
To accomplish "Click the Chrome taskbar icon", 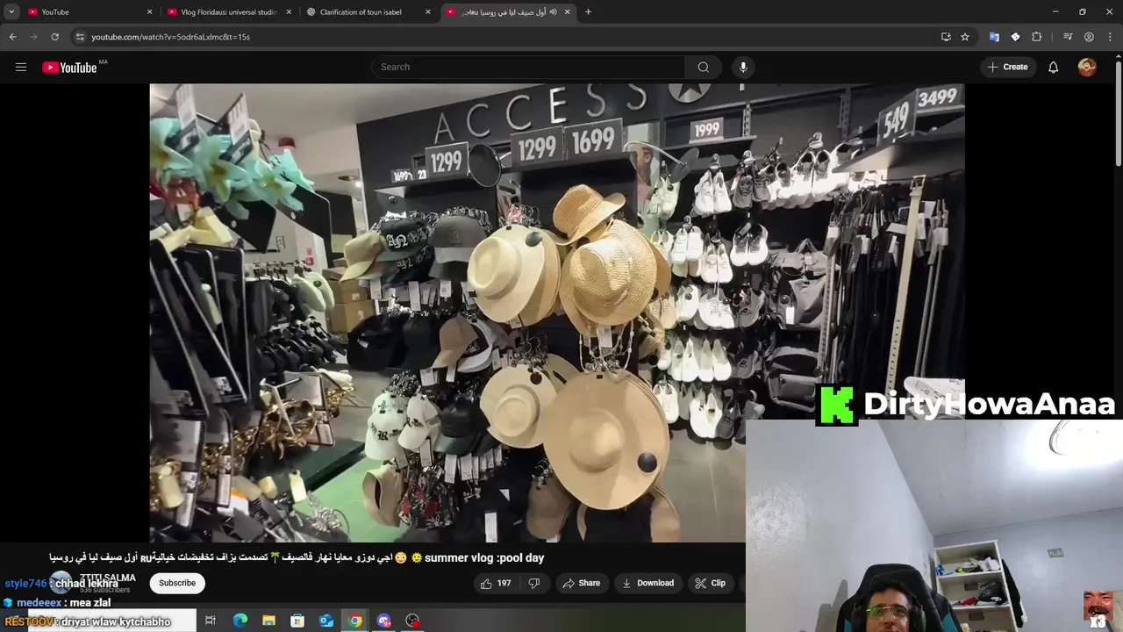I will 355,621.
